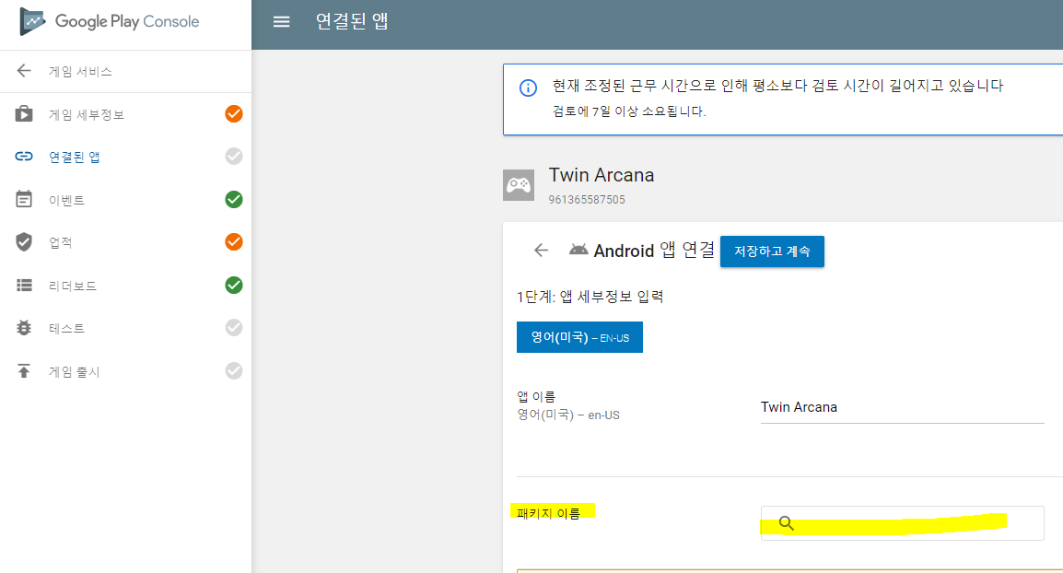Click orange check status next to 게임 세부정보
The width and height of the screenshot is (1063, 573).
tap(234, 114)
